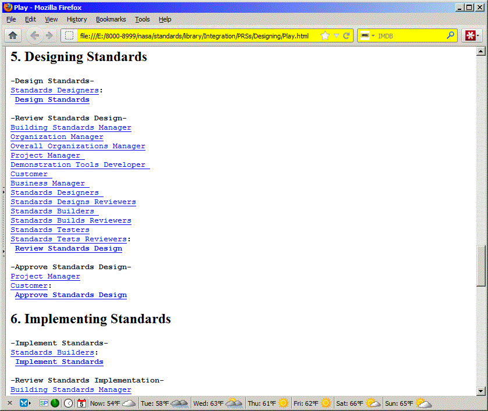The width and height of the screenshot is (488, 411).
Task: Open Standards Designers link under Design Standards
Action: [x=55, y=90]
